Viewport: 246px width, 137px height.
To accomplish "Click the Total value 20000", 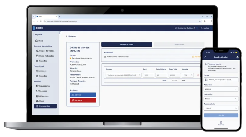I will click(x=174, y=81).
